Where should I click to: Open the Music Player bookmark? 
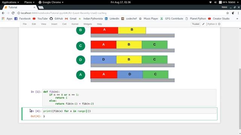pyautogui.click(x=148, y=18)
